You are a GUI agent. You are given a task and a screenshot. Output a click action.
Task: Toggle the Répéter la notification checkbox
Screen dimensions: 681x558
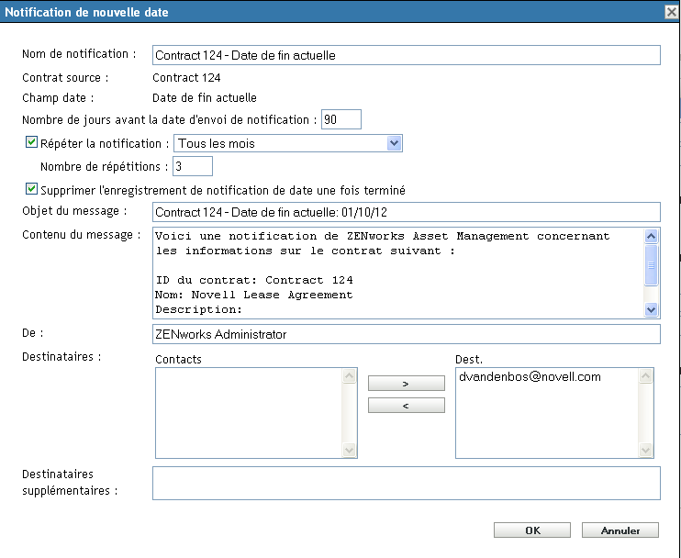click(31, 142)
